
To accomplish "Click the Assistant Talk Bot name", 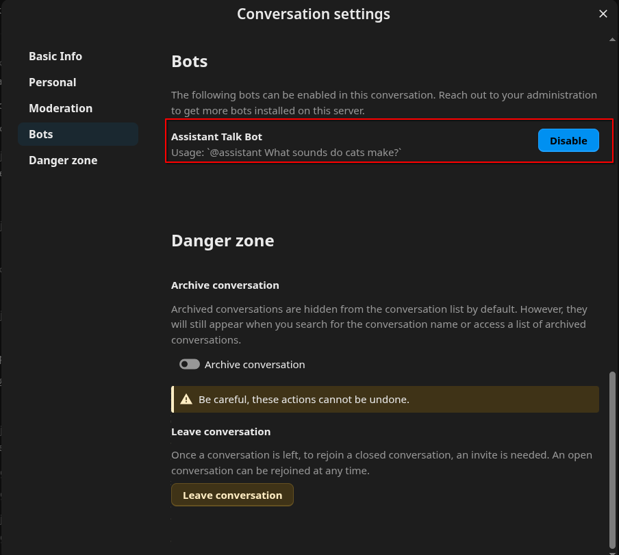I will click(216, 137).
